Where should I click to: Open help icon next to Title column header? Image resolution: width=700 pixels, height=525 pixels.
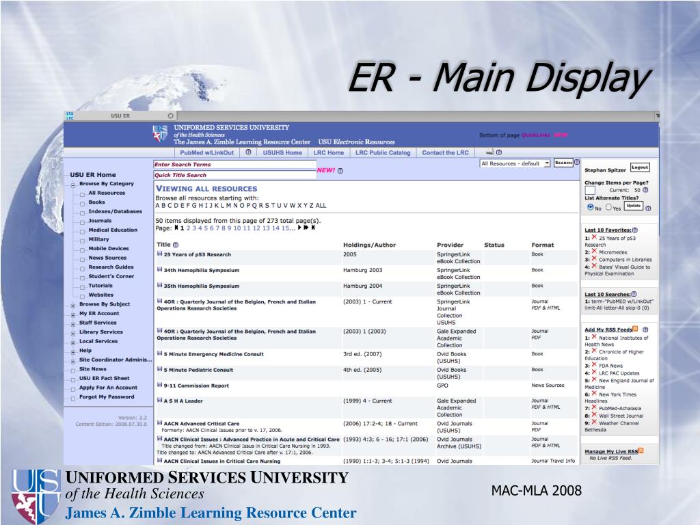(176, 245)
